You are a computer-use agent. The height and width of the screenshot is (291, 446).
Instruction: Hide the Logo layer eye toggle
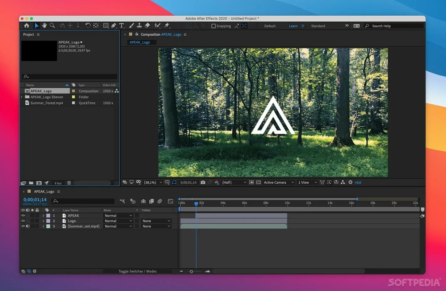pos(23,221)
